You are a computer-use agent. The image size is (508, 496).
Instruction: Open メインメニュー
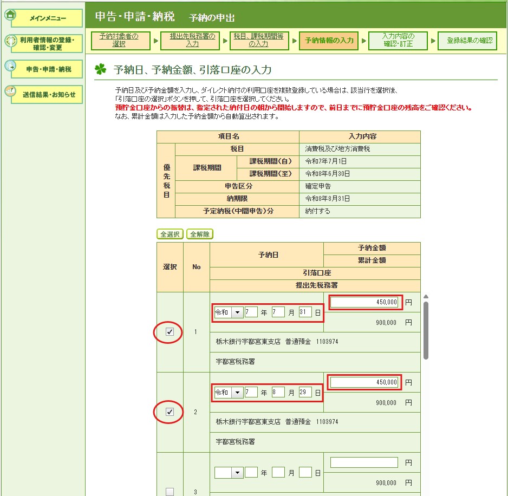(47, 18)
